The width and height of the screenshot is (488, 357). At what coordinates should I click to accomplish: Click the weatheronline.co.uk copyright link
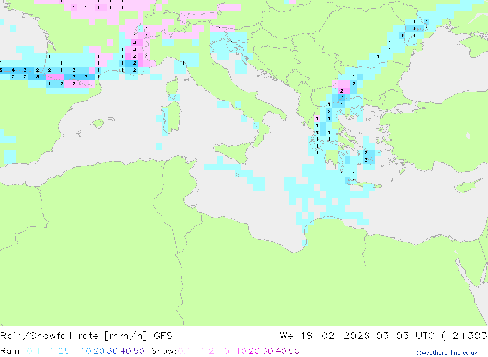point(447,353)
